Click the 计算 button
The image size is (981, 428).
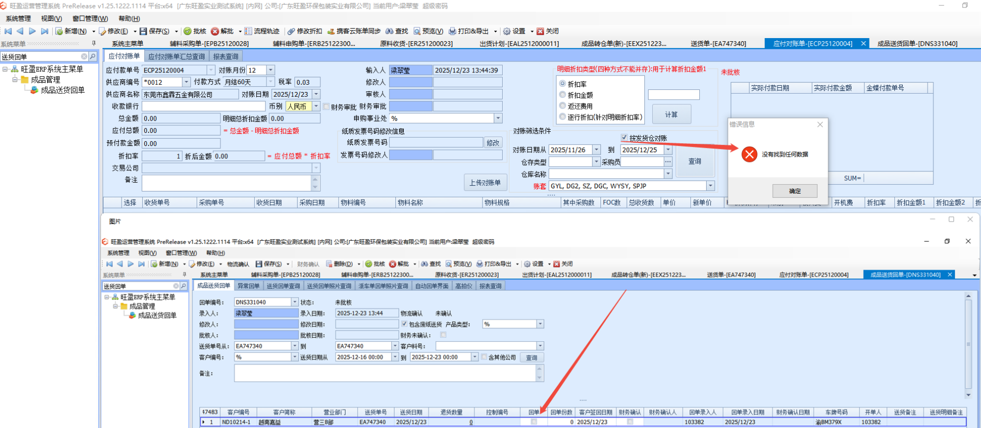pyautogui.click(x=671, y=114)
